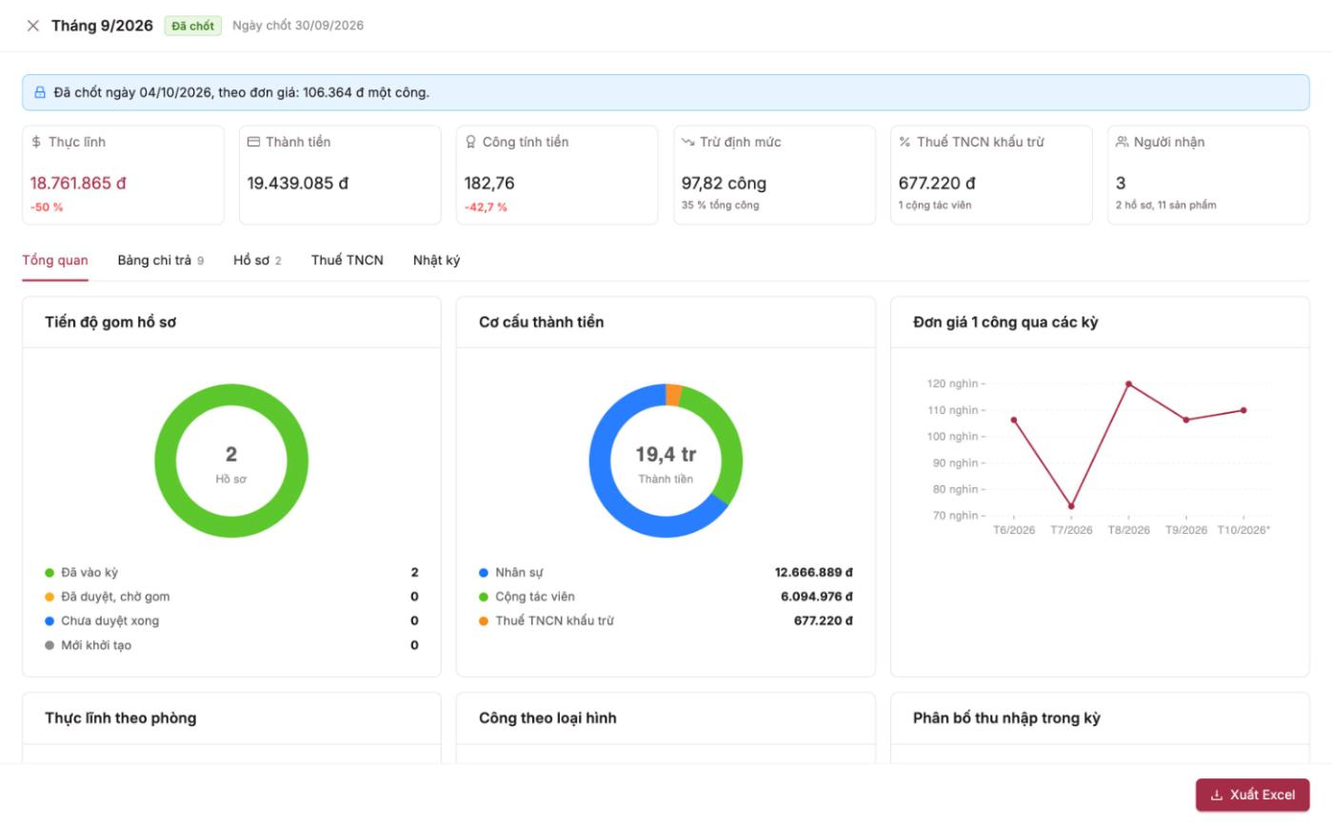This screenshot has width=1332, height=826.
Task: Click the people icon beside Người nhận
Action: 1122,142
